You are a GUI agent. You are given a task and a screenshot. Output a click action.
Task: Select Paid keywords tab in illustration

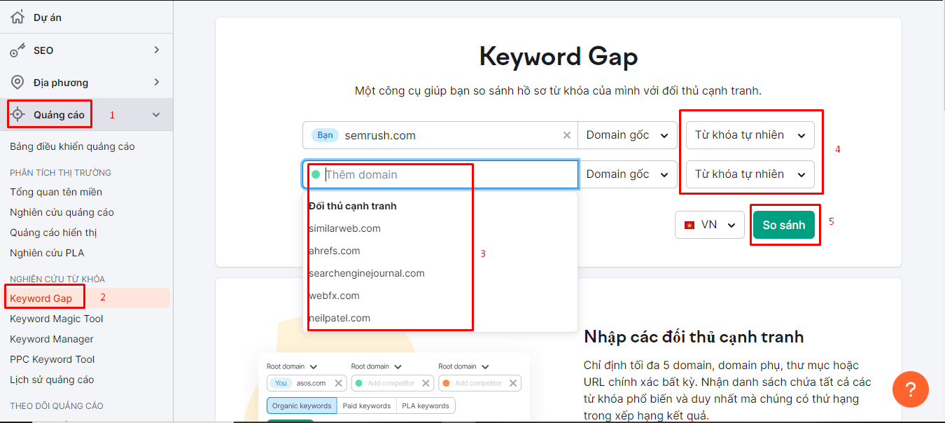366,405
